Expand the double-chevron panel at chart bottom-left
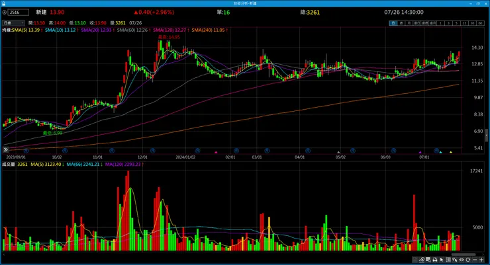The width and height of the screenshot is (490, 265). [5, 149]
